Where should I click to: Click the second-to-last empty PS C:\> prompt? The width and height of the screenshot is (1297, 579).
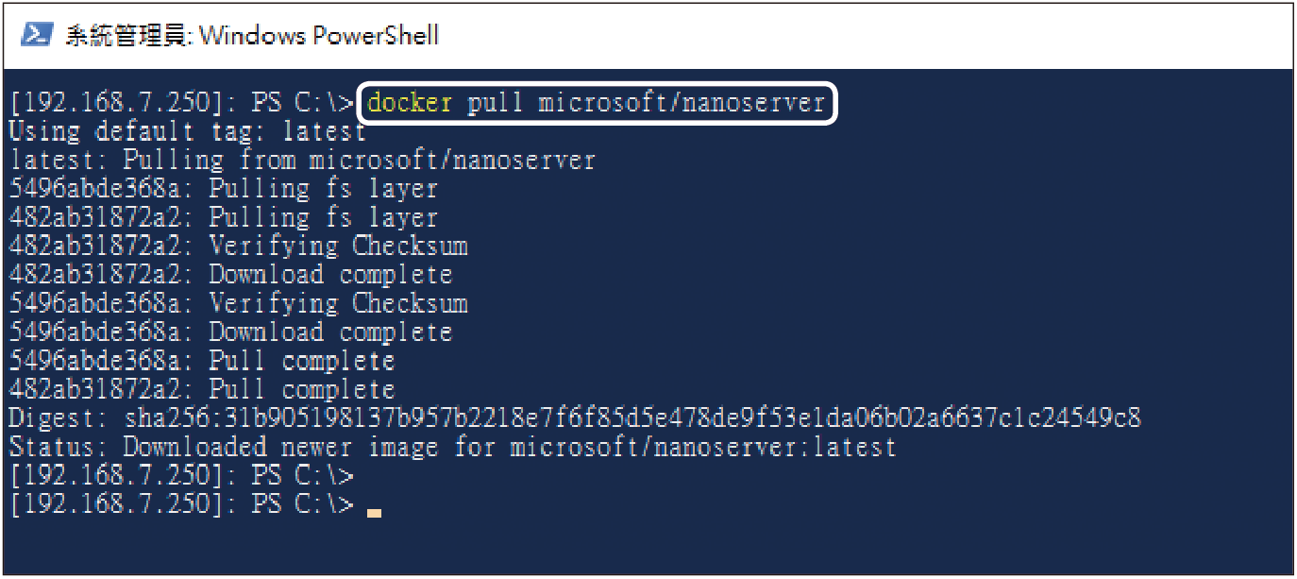coord(181,475)
